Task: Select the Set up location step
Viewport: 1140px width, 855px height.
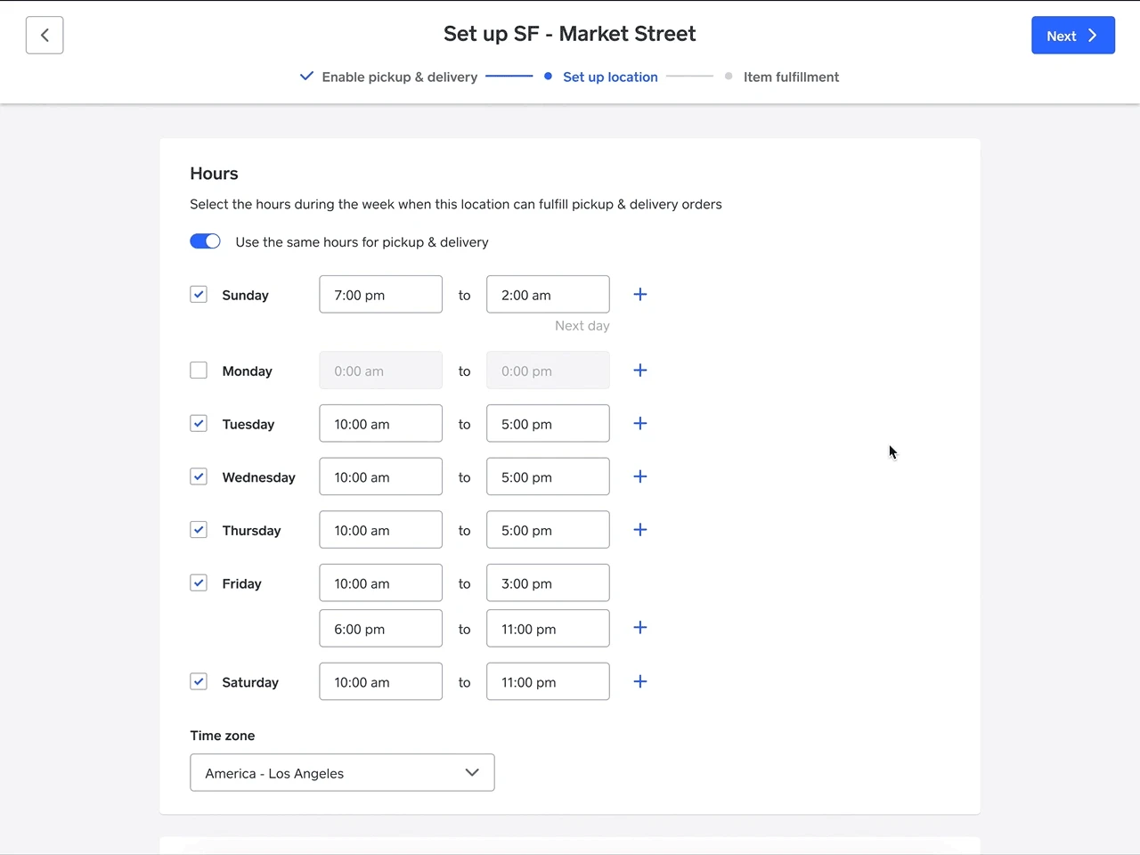Action: (601, 77)
